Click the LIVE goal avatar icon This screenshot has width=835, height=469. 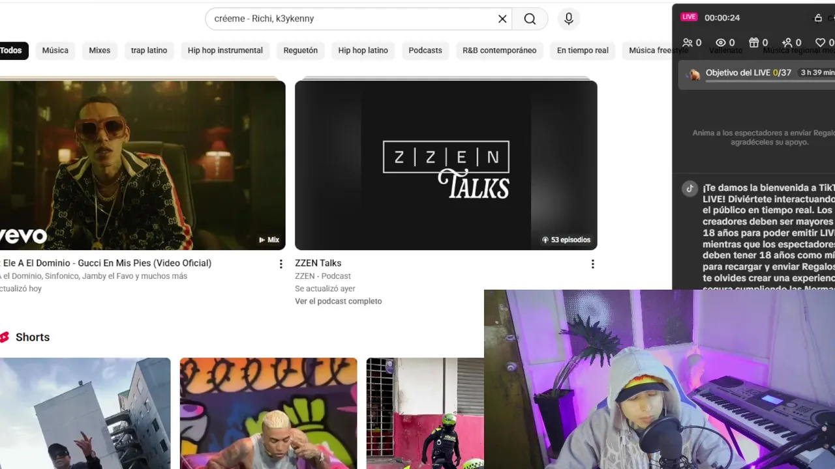(694, 74)
